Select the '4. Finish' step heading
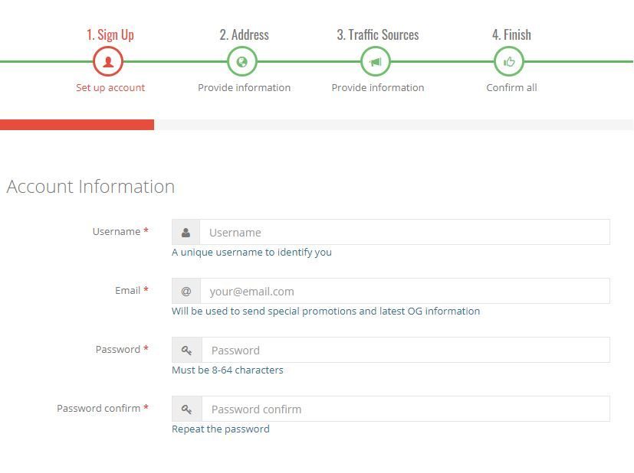 (x=511, y=34)
